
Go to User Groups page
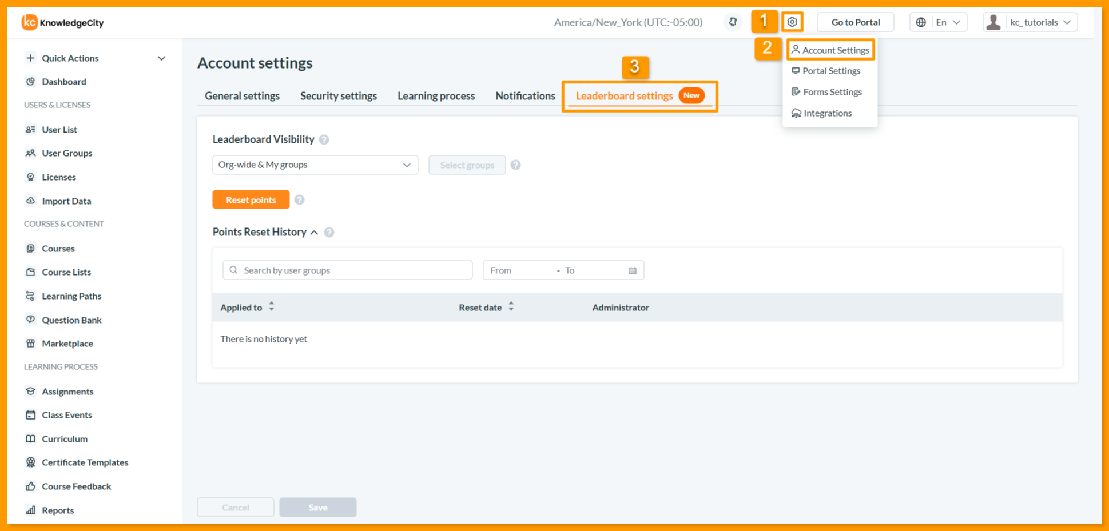click(66, 153)
